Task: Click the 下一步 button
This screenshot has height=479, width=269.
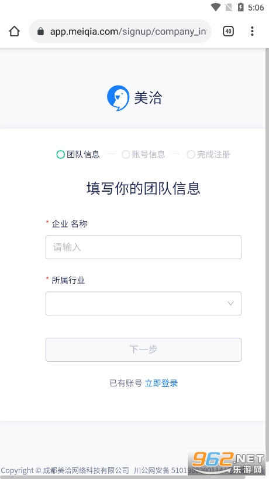Action: 143,349
